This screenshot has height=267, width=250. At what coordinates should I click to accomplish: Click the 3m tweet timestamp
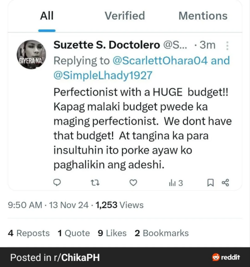[207, 45]
